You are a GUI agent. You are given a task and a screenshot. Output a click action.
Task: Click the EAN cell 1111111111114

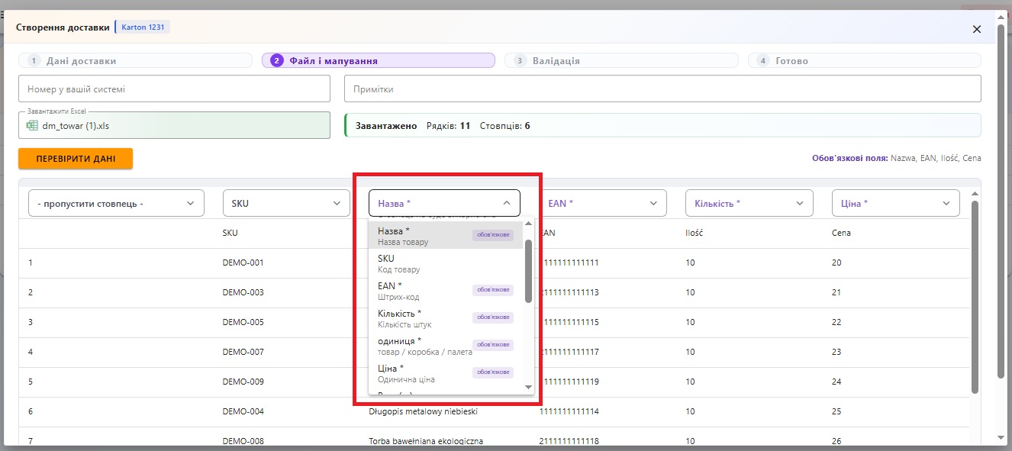click(x=569, y=411)
